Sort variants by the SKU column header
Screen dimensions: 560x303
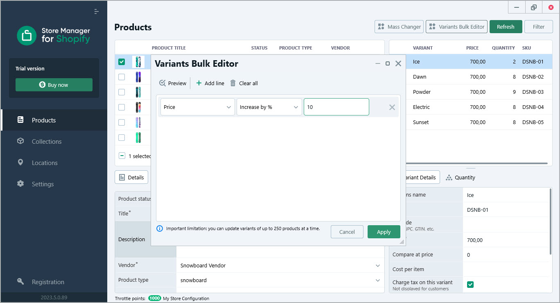point(526,48)
